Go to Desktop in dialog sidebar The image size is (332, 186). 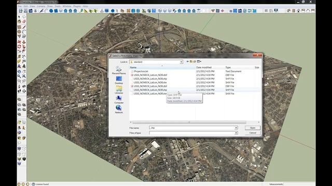(x=119, y=80)
